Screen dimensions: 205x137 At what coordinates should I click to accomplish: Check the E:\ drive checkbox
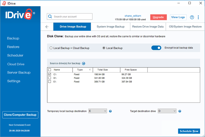click(49, 82)
